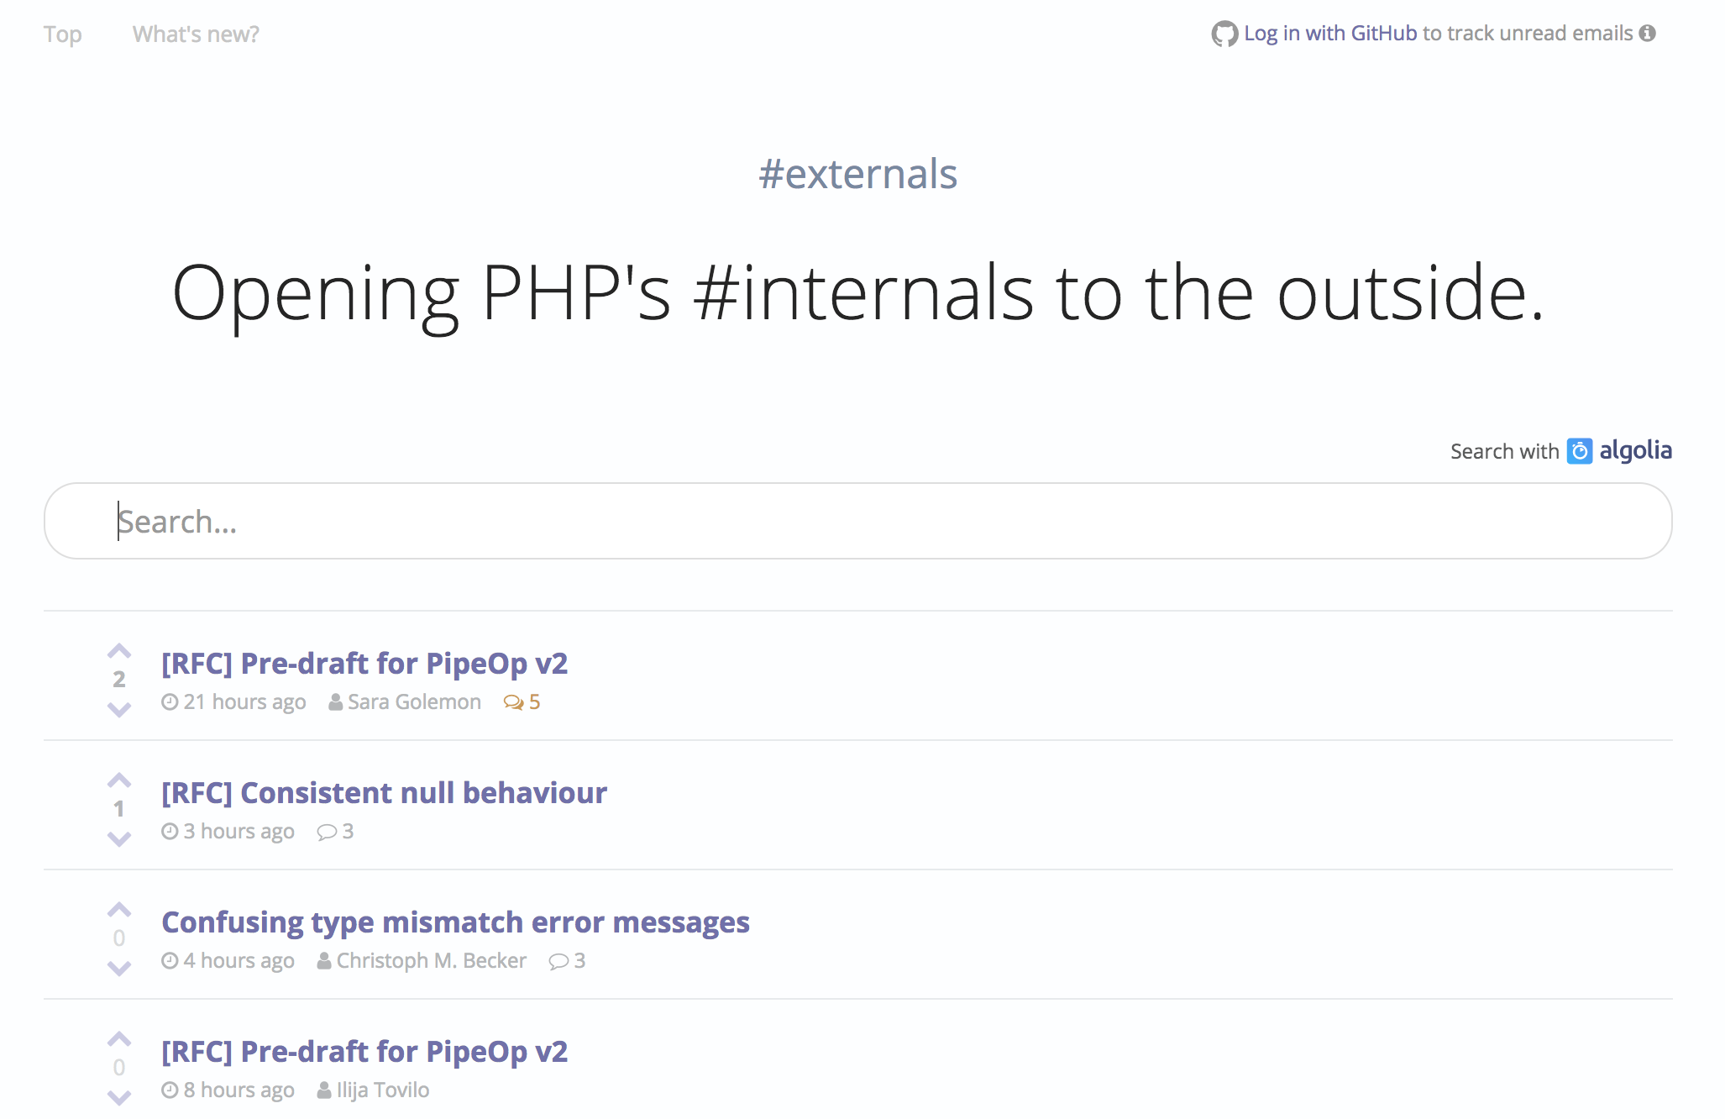Click the clock icon showing 3 hours ago
Viewport: 1725px width, 1119px height.
[170, 831]
